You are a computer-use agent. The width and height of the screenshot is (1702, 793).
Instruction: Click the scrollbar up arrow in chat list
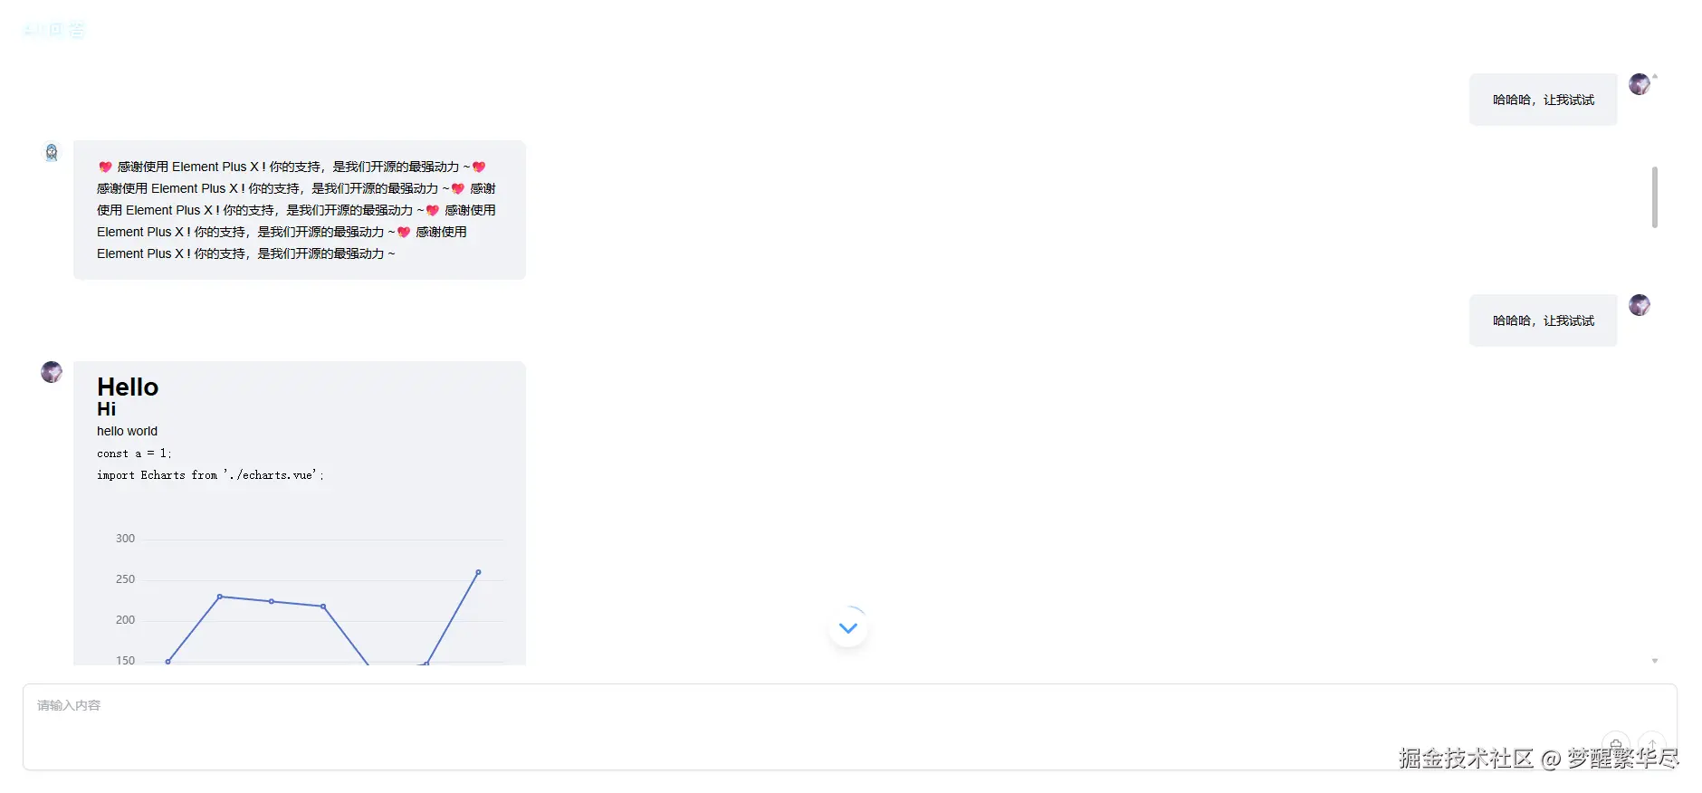(x=1655, y=77)
